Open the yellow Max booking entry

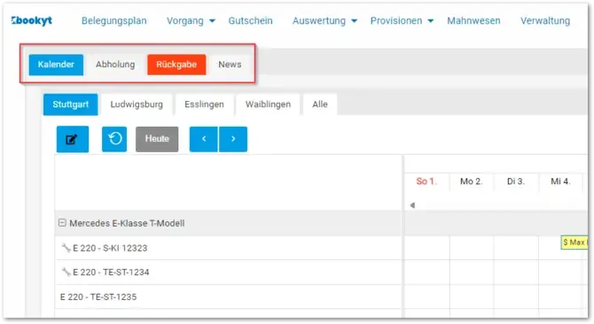tap(574, 243)
